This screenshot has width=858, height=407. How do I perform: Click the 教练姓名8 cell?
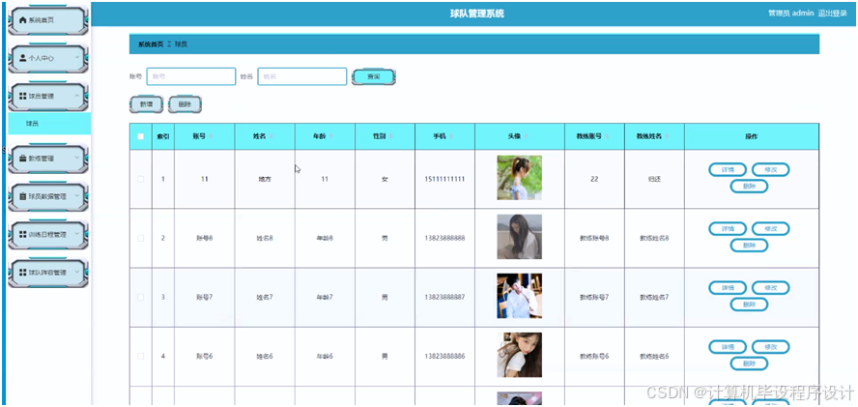pos(654,238)
